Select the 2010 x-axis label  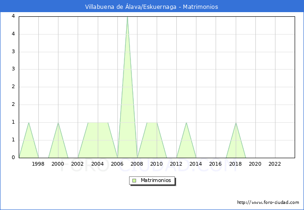coord(157,164)
